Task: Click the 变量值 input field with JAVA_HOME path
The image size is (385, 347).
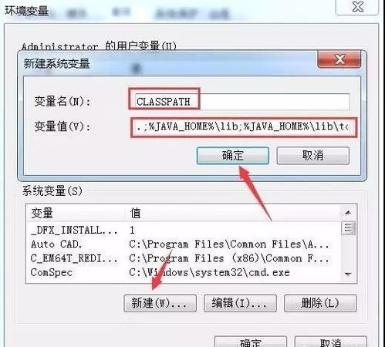Action: tap(244, 127)
